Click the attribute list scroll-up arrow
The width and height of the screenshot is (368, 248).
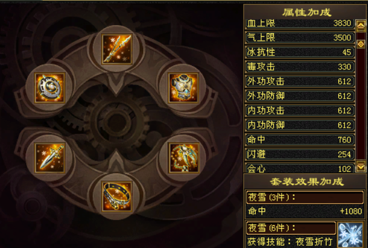(361, 25)
